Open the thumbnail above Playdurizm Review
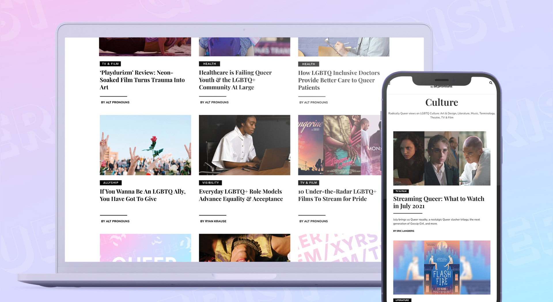 point(145,47)
